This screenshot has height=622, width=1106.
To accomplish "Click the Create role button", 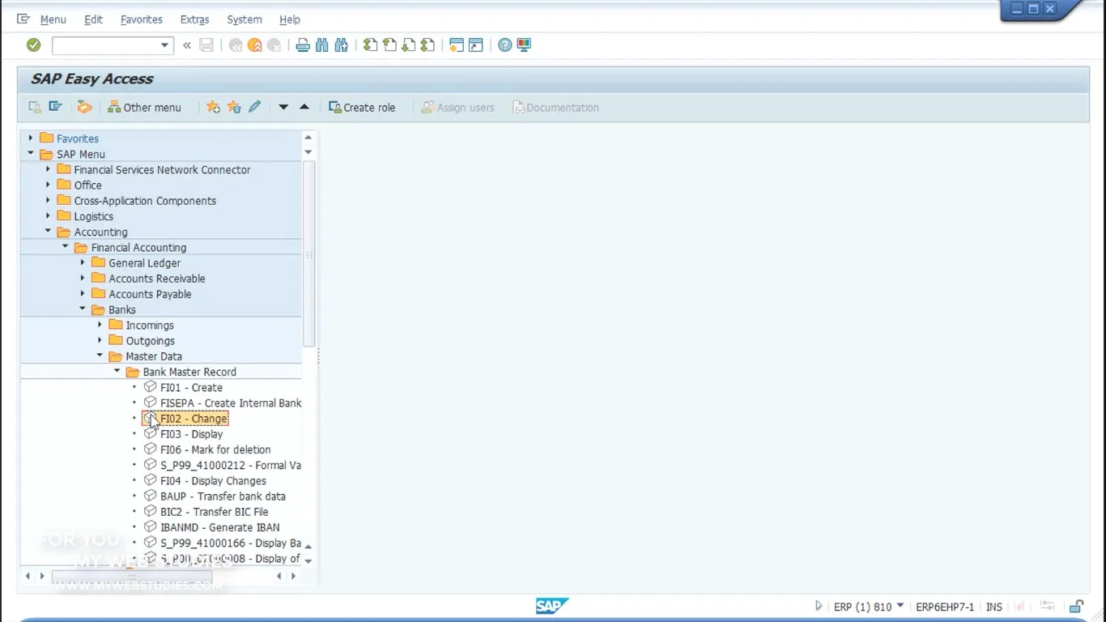I will pyautogui.click(x=362, y=107).
